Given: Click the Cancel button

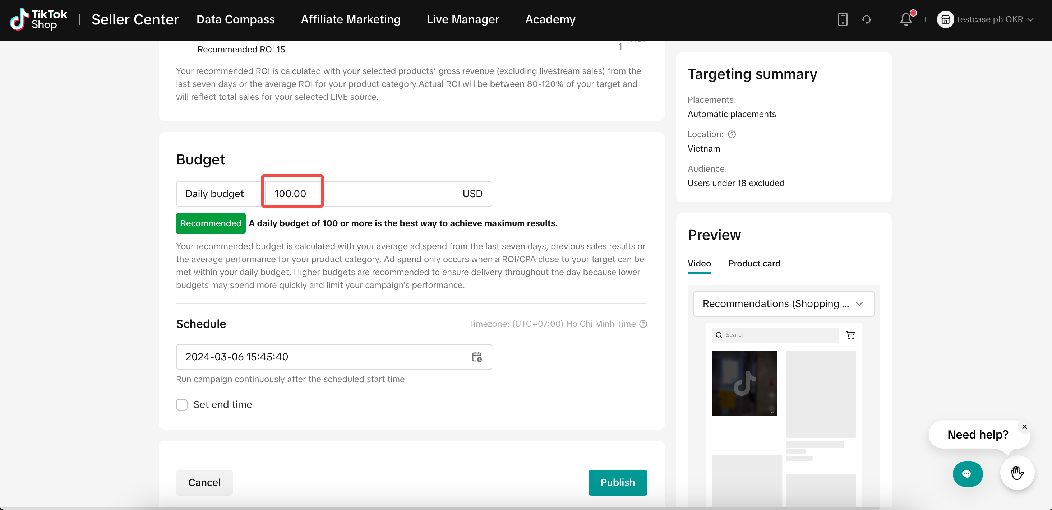Looking at the screenshot, I should coord(204,482).
